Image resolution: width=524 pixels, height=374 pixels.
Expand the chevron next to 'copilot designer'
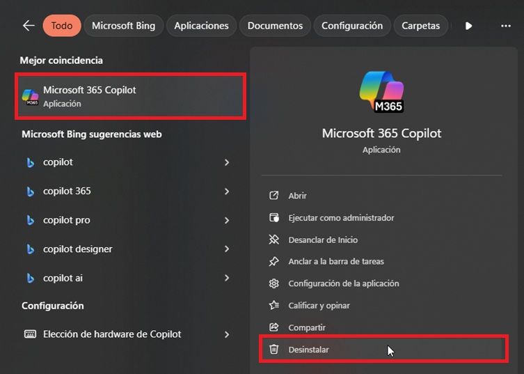[x=227, y=249]
